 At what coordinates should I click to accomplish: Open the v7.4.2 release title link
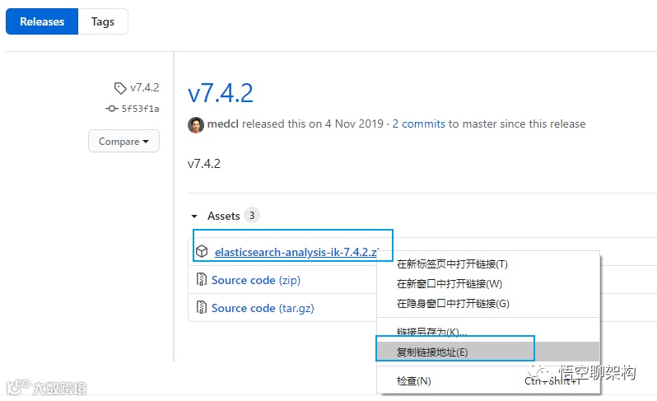point(221,93)
